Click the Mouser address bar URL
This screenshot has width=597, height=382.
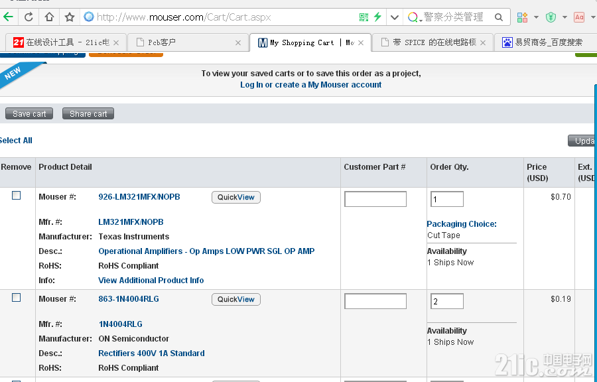pos(184,17)
